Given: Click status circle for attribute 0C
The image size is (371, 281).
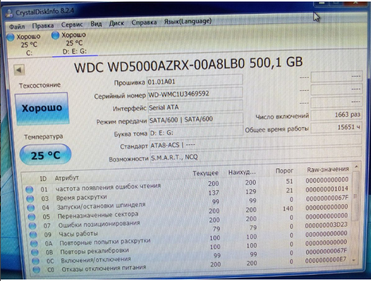Looking at the screenshot, I should point(36,261).
